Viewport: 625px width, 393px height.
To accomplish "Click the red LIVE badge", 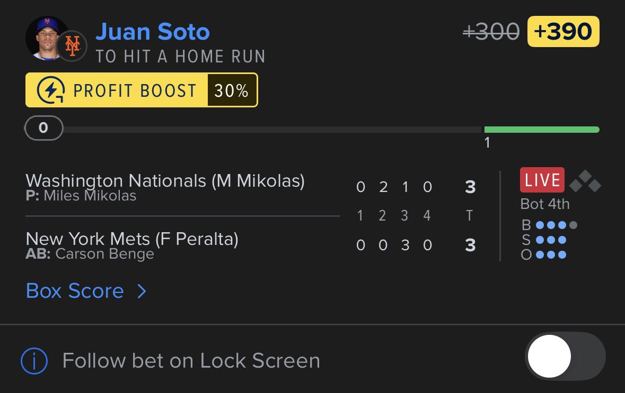I will tap(542, 180).
